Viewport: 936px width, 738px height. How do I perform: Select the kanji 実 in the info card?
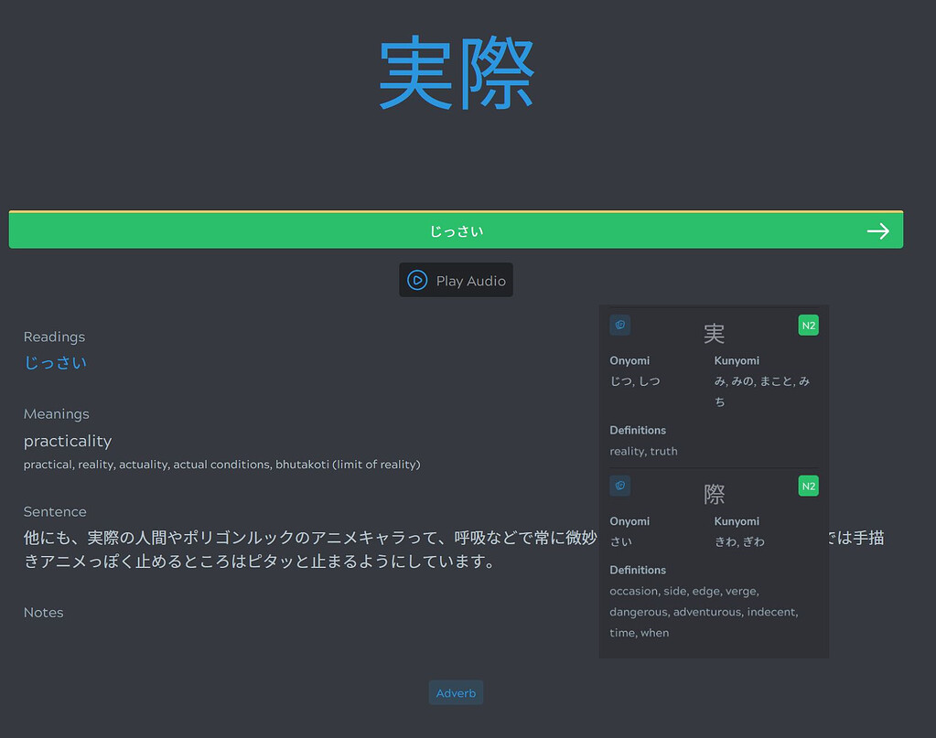coord(713,333)
